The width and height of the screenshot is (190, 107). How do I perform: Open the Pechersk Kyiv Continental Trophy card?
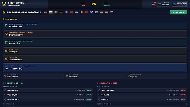[x=95, y=34]
